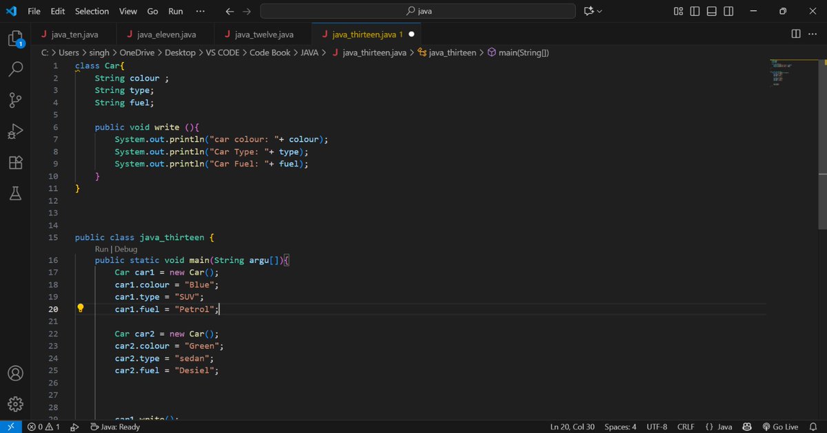Open the Copilot chat icon
The height and width of the screenshot is (433, 827).
pos(589,11)
